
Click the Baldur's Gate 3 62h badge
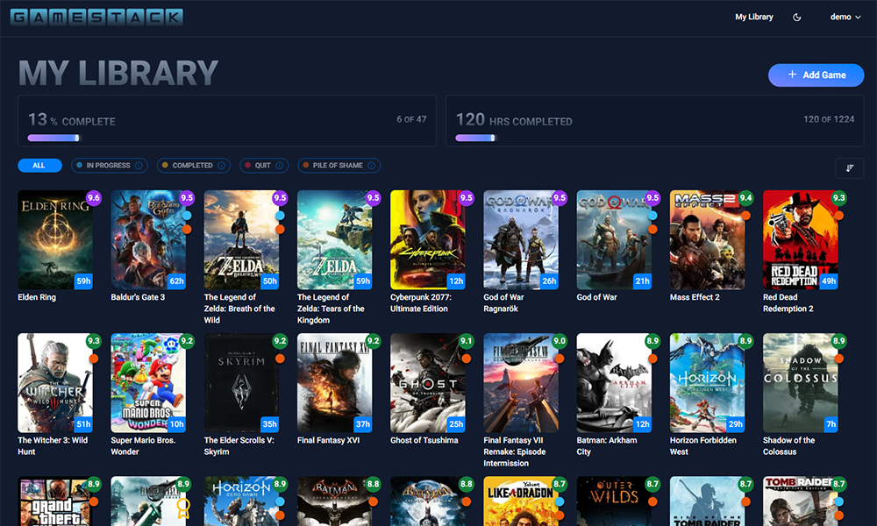point(177,281)
